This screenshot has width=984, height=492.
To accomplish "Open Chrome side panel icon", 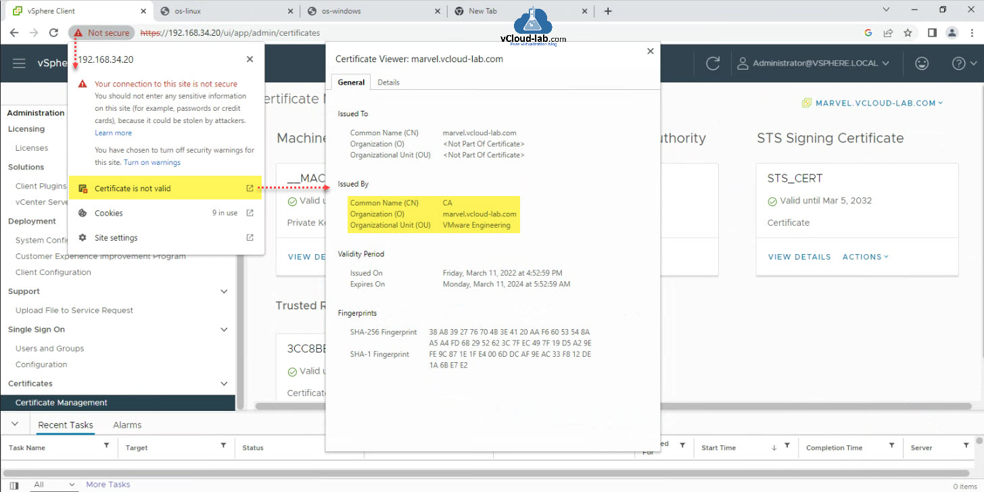I will click(932, 32).
